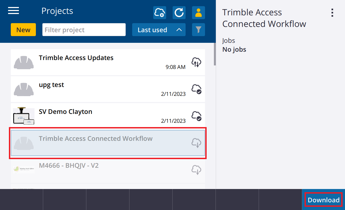The image size is (345, 210).
Task: Open the filter options with the funnel icon
Action: click(x=198, y=30)
